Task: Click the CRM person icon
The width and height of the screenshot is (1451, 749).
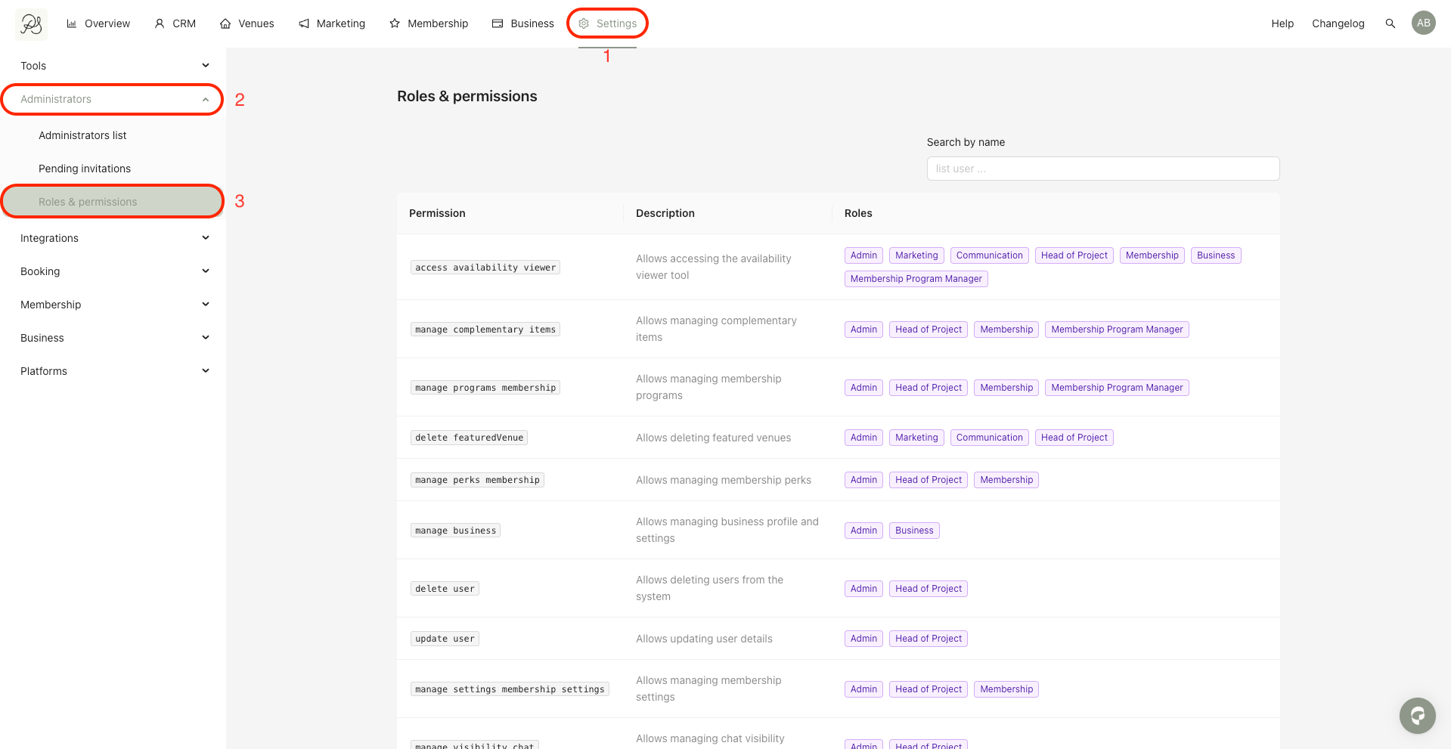Action: point(160,23)
